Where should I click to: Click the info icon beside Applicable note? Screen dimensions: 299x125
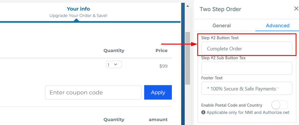(203, 112)
